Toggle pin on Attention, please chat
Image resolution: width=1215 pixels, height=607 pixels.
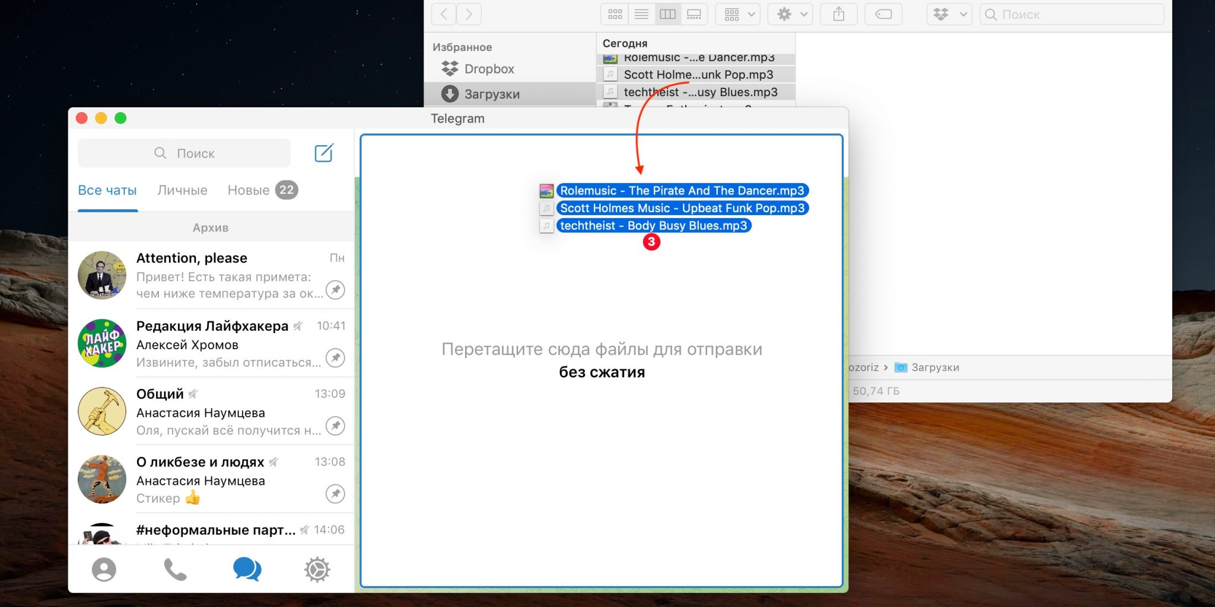point(336,290)
